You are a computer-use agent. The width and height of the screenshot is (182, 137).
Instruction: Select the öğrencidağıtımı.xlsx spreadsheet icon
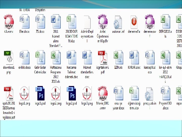coord(134,93)
